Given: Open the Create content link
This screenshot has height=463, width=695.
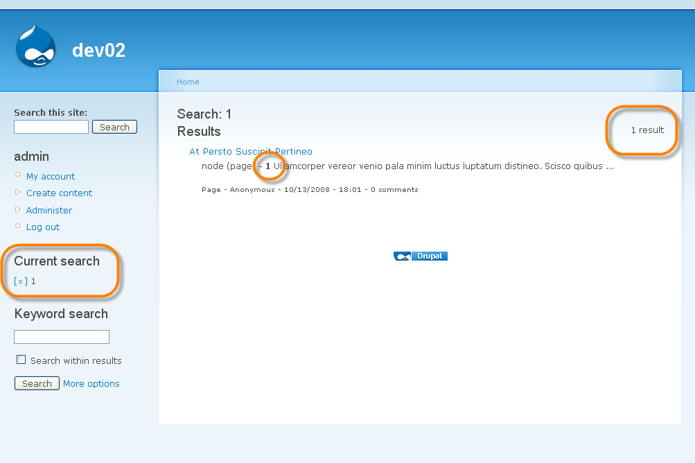Looking at the screenshot, I should pos(60,193).
